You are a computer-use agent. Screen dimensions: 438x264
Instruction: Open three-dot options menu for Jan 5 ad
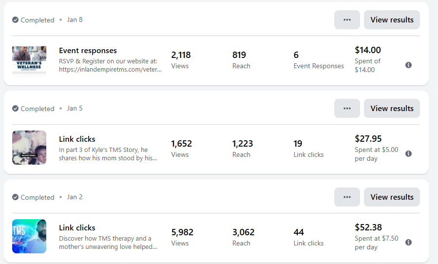pos(347,109)
